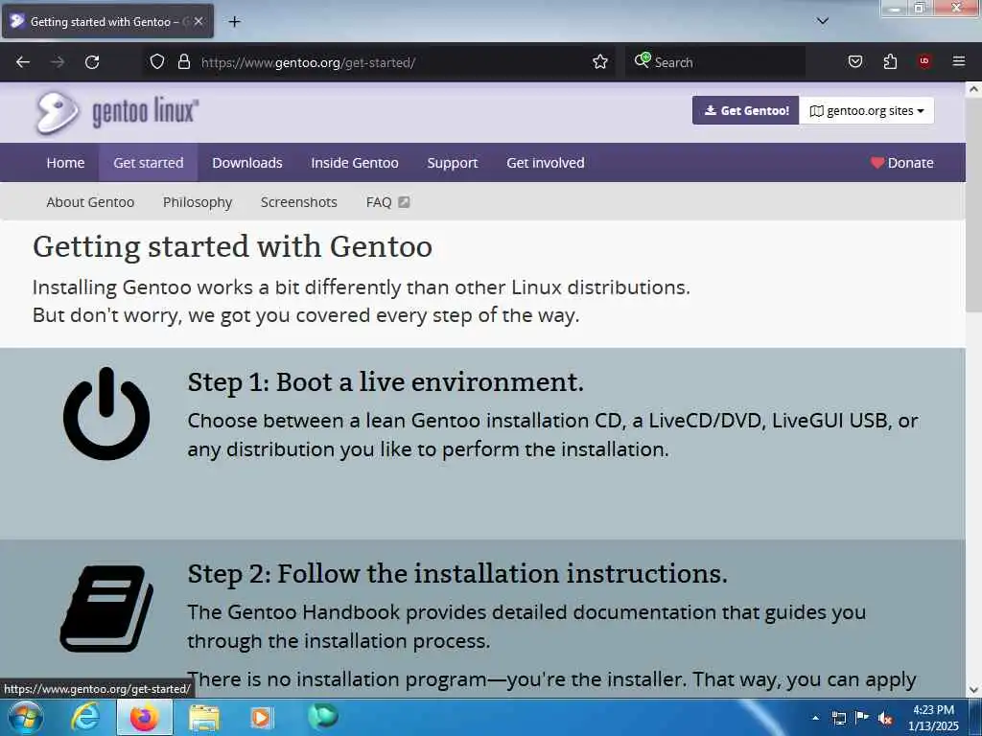Click the Getting started with Gentoo page heading
This screenshot has height=736, width=982.
[232, 246]
